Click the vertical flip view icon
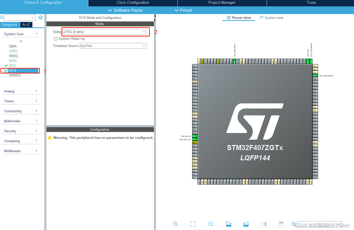The height and width of the screenshot is (230, 354). (264, 224)
